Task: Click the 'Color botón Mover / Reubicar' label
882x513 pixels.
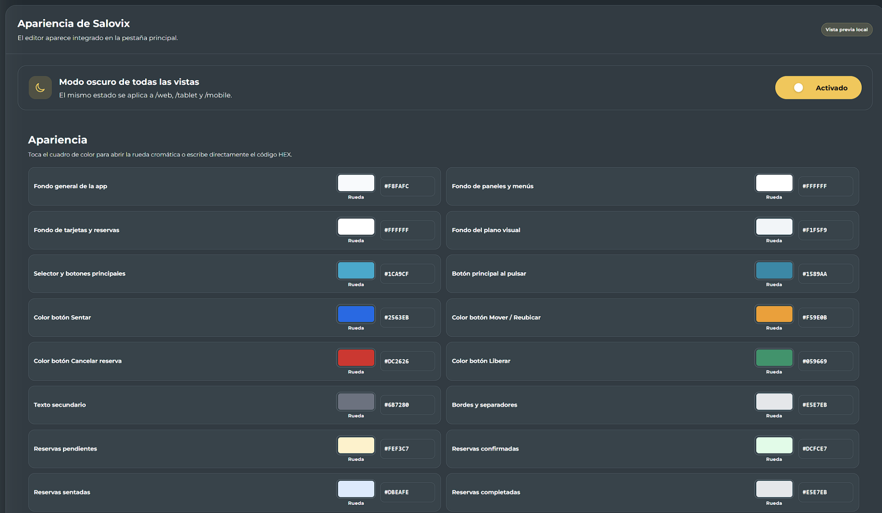Action: [x=496, y=317]
